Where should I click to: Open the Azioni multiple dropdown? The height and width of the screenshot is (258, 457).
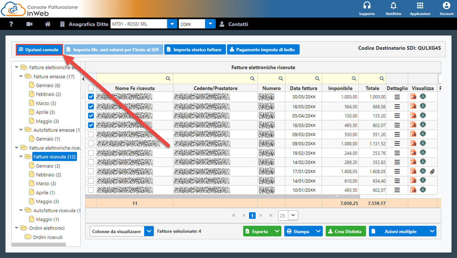click(x=403, y=231)
